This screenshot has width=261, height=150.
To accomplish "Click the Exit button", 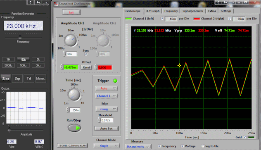I will click(x=71, y=12).
